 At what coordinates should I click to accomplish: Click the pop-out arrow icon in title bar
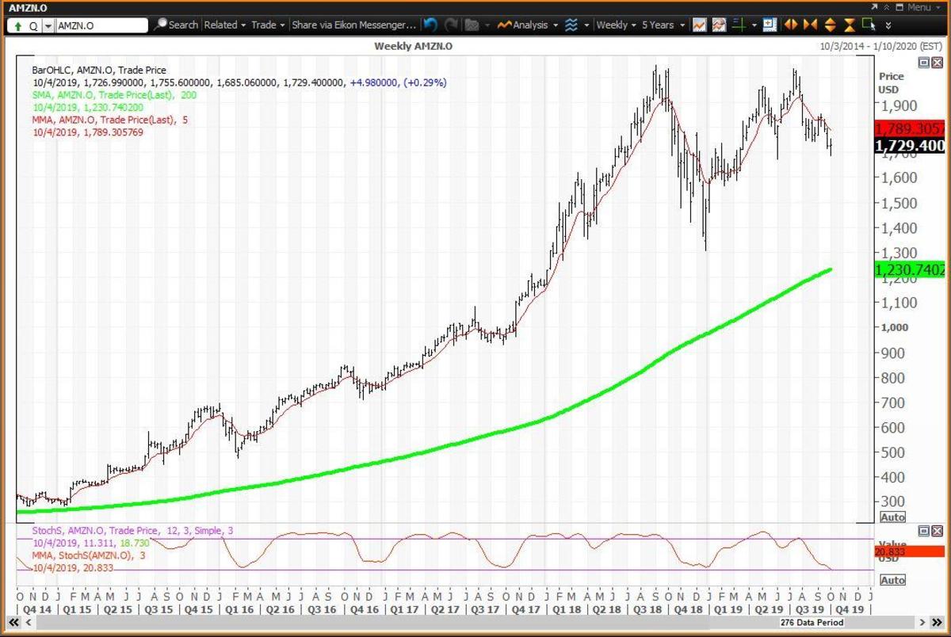(874, 7)
